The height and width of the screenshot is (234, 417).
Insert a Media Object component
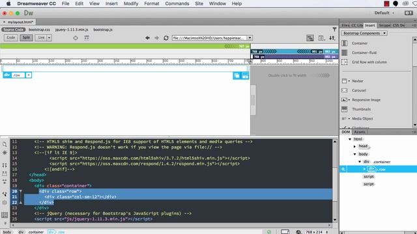coord(362,118)
